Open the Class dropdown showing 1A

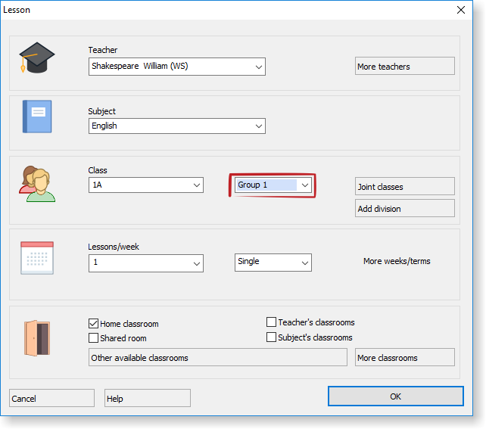[197, 185]
